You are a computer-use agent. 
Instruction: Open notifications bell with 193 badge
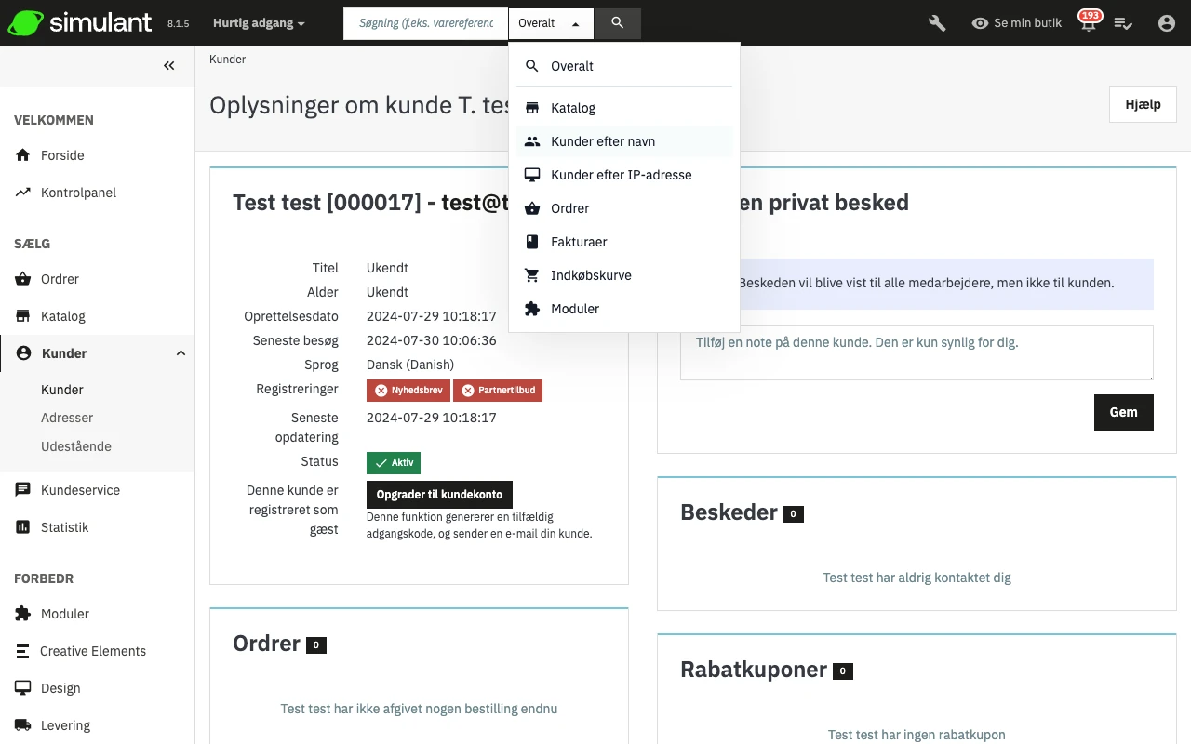pos(1087,23)
